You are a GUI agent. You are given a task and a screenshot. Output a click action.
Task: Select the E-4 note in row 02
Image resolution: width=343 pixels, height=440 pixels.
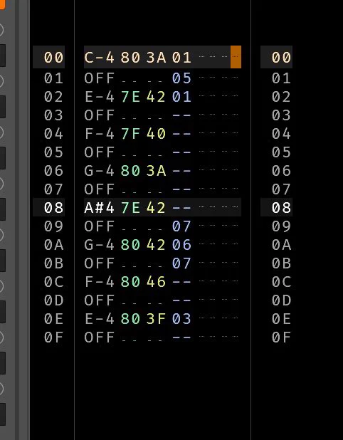click(x=100, y=97)
